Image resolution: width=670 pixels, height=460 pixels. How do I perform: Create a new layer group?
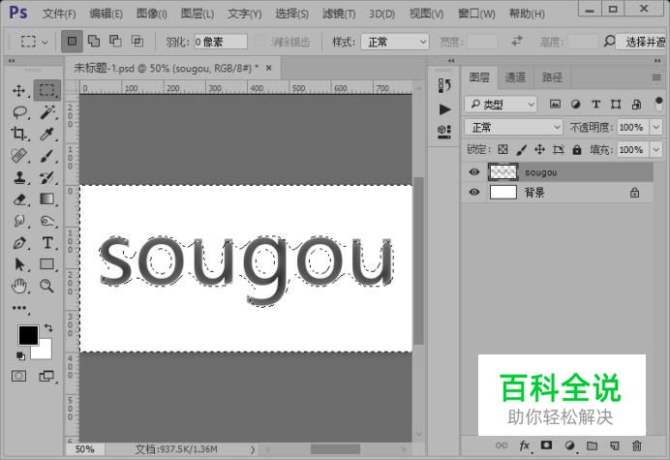click(592, 445)
